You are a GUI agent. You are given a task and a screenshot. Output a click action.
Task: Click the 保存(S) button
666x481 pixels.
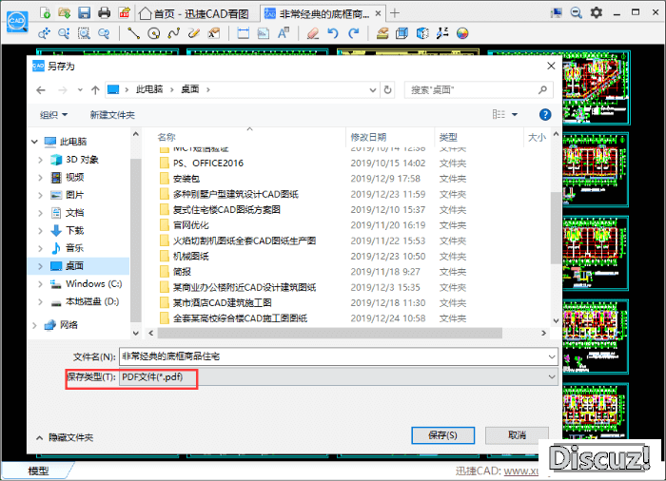click(442, 434)
